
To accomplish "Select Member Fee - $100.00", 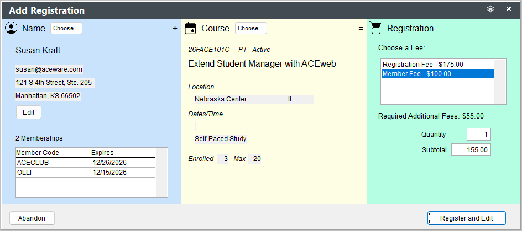I will 437,74.
